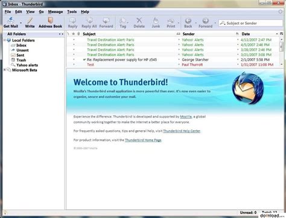The height and width of the screenshot is (218, 286).
Task: Sort by the starred column header
Action: click(74, 34)
